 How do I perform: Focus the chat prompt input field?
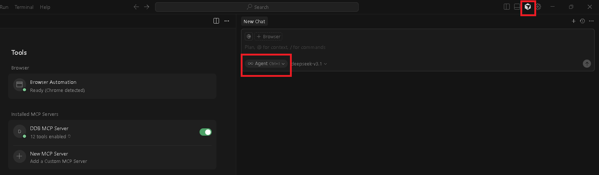tap(404, 47)
